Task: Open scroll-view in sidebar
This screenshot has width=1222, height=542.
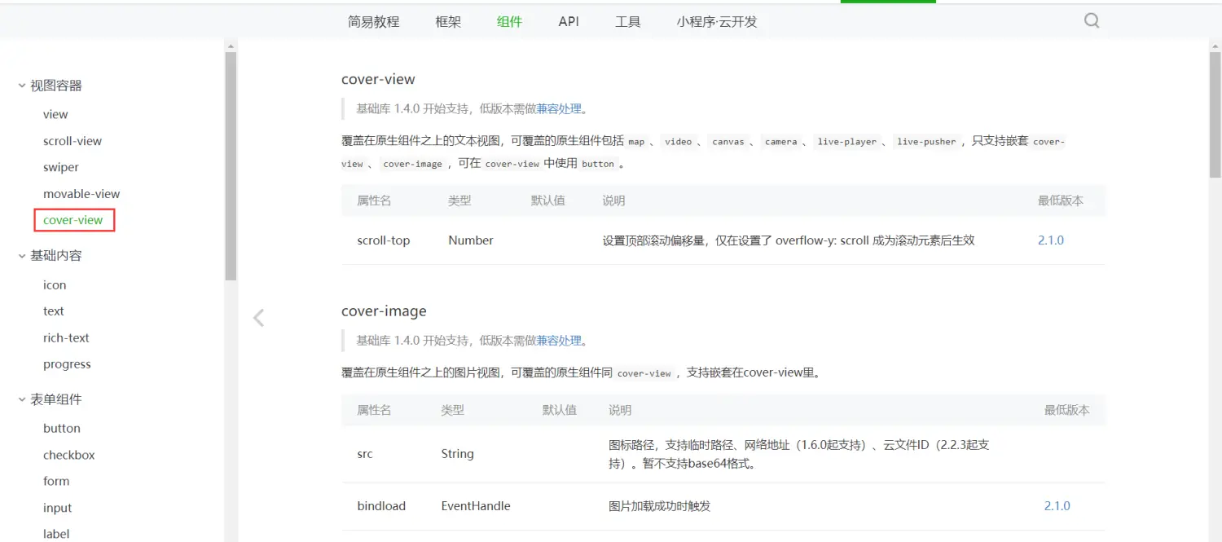Action: pyautogui.click(x=73, y=141)
